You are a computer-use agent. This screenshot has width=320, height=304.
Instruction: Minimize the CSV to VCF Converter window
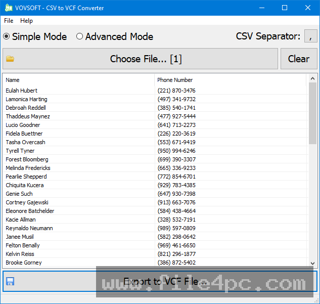(262, 8)
